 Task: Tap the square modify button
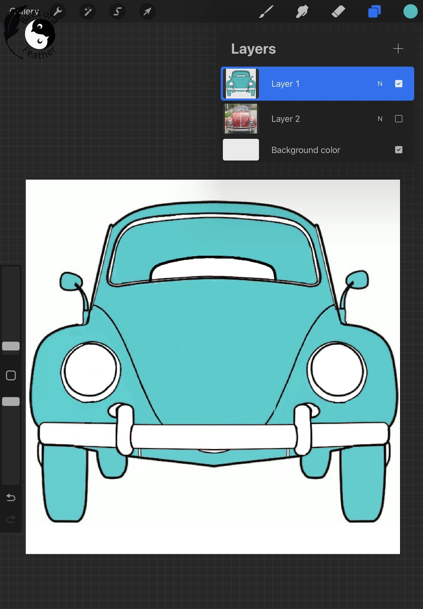(x=11, y=375)
